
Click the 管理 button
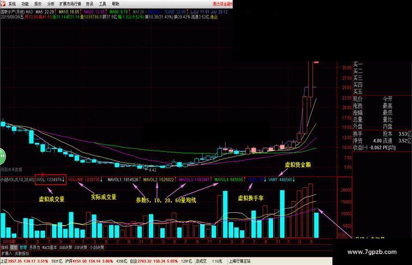click(23, 248)
